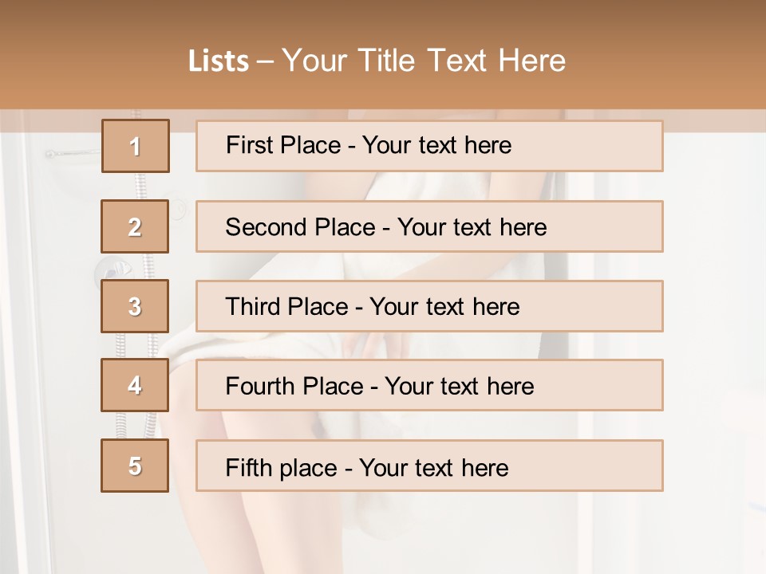The width and height of the screenshot is (766, 574).
Task: Select the number 2 box
Action: click(135, 226)
